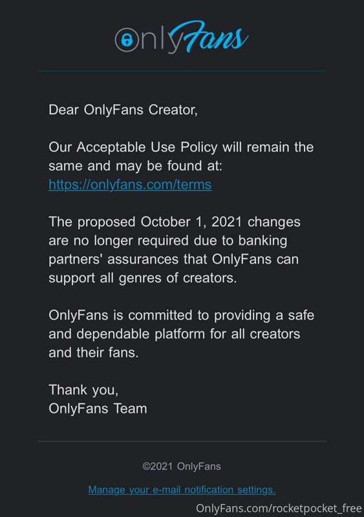364x517 pixels.
Task: Click the ©2021 OnlyFans copyright footer text
Action: pos(182,466)
